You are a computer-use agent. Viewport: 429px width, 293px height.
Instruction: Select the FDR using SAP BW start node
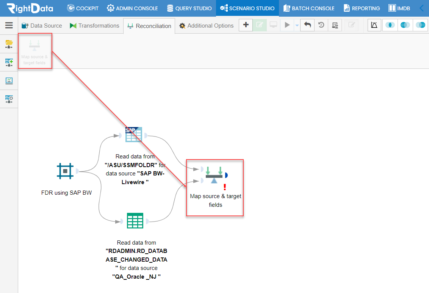pos(65,171)
